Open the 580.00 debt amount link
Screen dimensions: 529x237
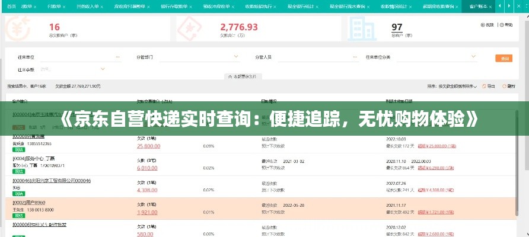coord(145,234)
